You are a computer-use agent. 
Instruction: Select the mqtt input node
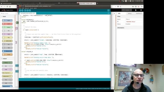[7, 34]
